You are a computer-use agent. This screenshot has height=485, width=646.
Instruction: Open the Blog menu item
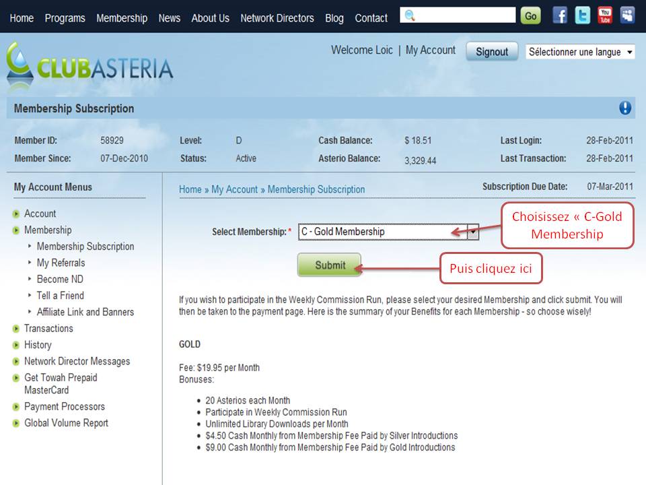[334, 18]
